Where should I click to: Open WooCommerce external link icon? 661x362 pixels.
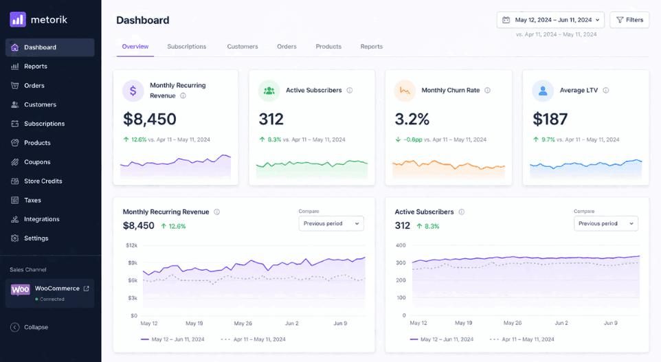(87, 289)
